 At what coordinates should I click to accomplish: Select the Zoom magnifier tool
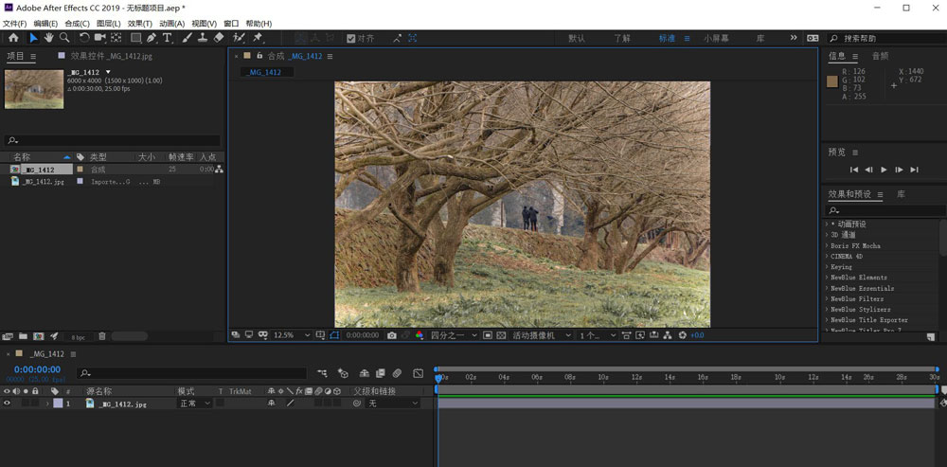coord(64,38)
